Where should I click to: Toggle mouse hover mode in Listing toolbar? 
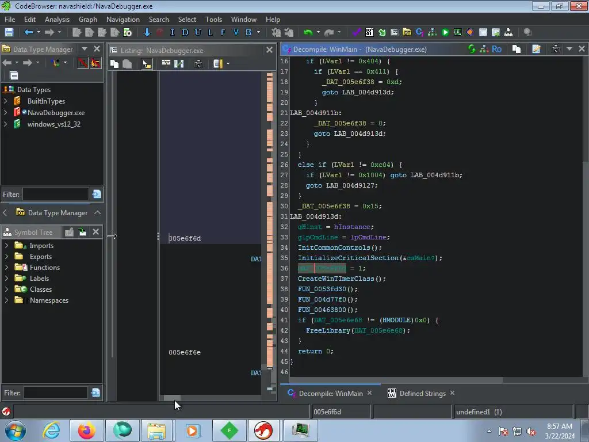tap(147, 64)
